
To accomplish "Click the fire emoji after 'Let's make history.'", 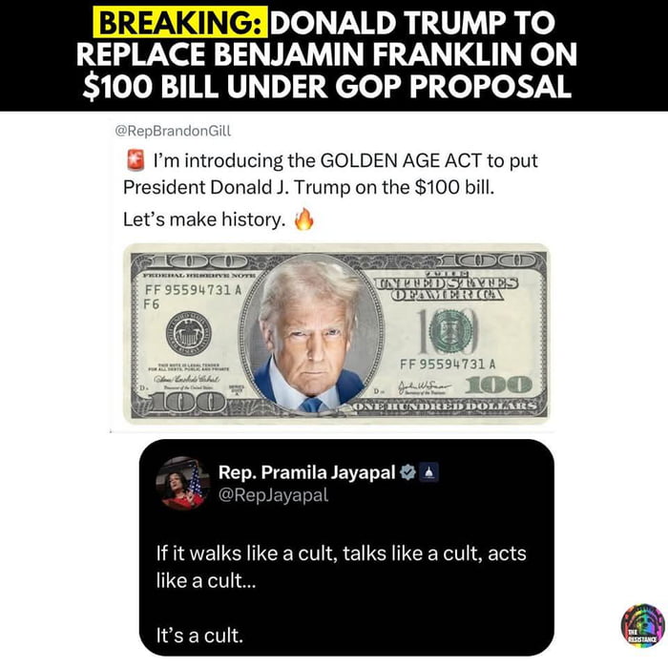I will pyautogui.click(x=303, y=219).
